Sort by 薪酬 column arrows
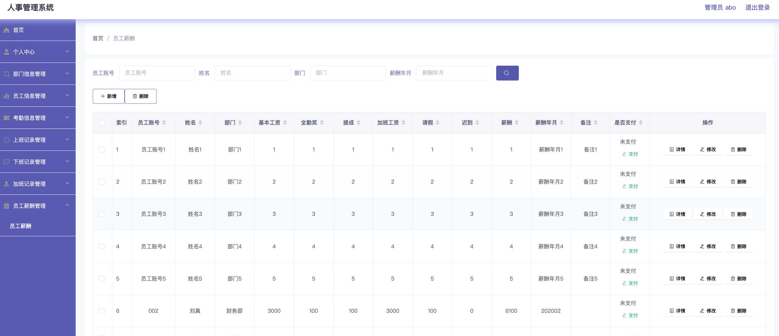779x336 pixels. click(517, 123)
